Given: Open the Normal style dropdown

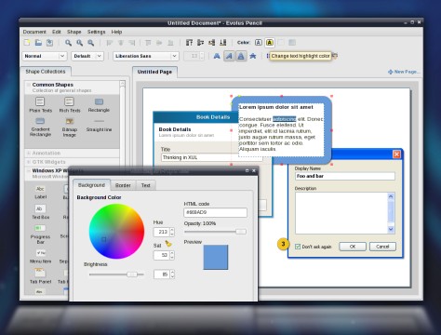Looking at the screenshot, I should click(44, 56).
